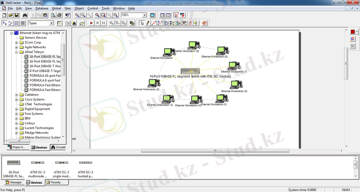Switch to the Compati... tab in browser
The height and width of the screenshot is (192, 360).
(58, 147)
